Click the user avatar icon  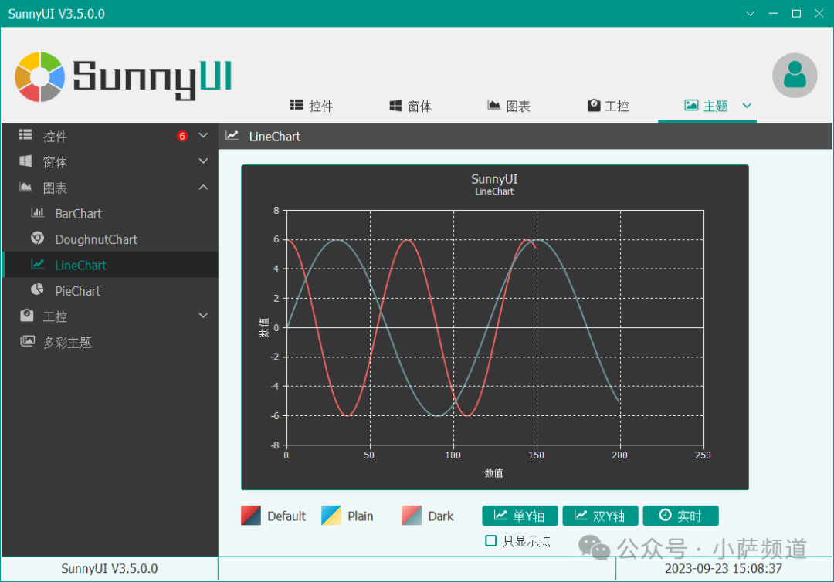click(x=795, y=75)
